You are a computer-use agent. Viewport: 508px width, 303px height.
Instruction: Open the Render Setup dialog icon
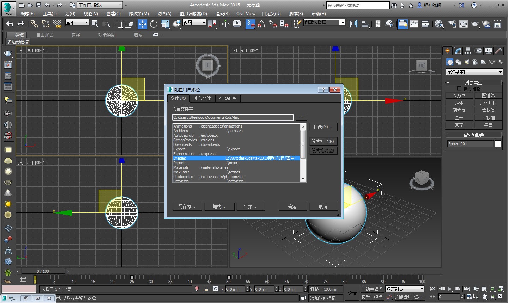pos(452,24)
